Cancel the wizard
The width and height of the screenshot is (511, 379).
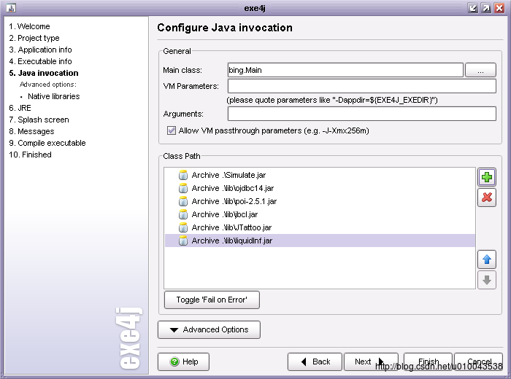478,362
